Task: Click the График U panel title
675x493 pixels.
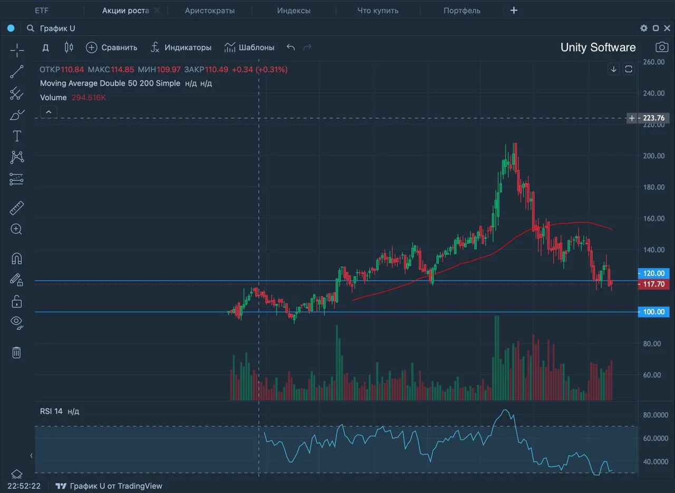Action: 57,28
